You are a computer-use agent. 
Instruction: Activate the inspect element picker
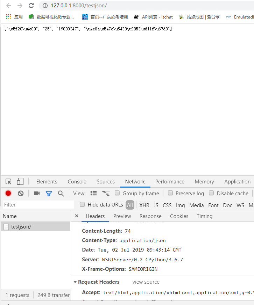8,181
